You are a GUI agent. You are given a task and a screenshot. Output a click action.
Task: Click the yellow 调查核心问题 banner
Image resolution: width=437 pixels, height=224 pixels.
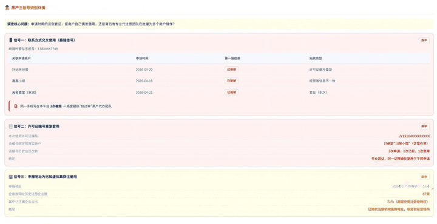coord(219,24)
